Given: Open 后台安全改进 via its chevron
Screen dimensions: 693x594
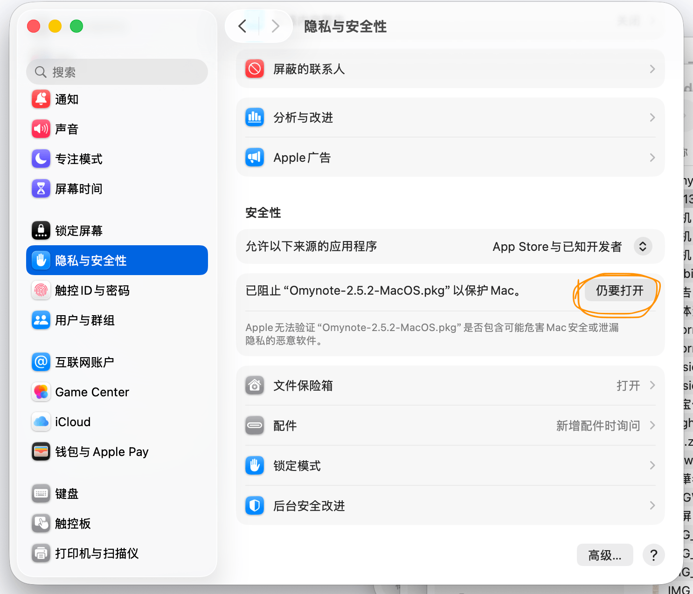Looking at the screenshot, I should click(652, 506).
